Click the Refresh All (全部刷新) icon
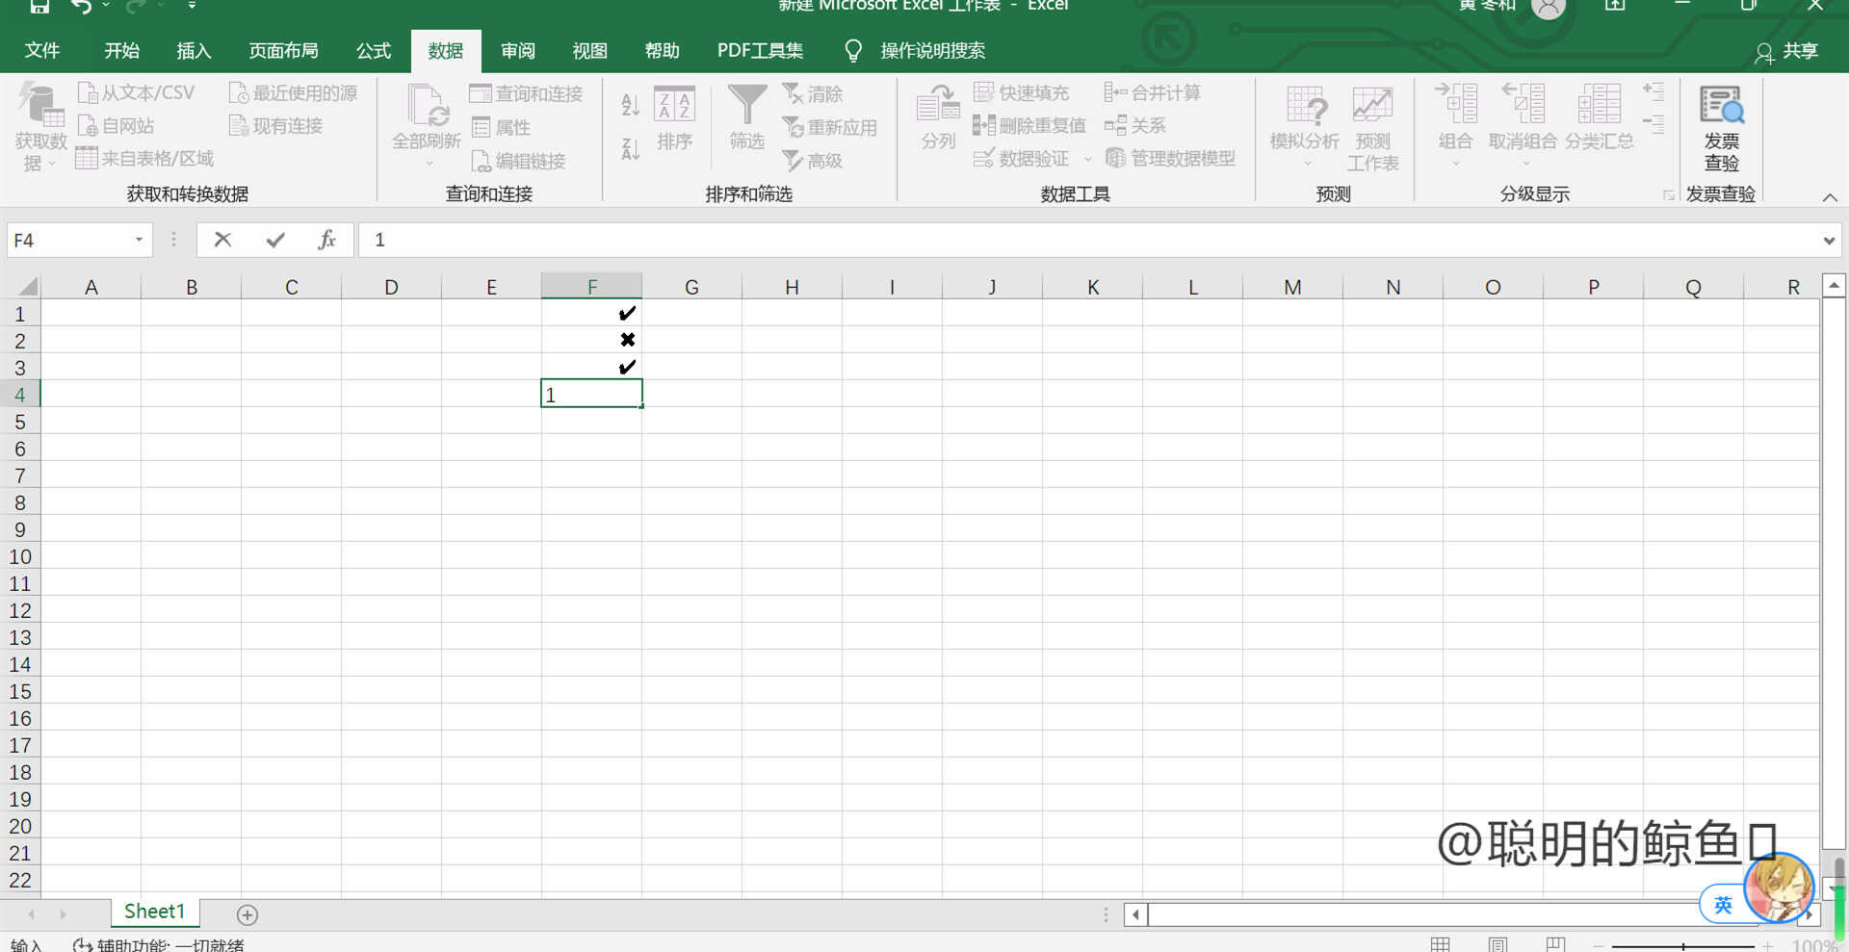 [426, 106]
